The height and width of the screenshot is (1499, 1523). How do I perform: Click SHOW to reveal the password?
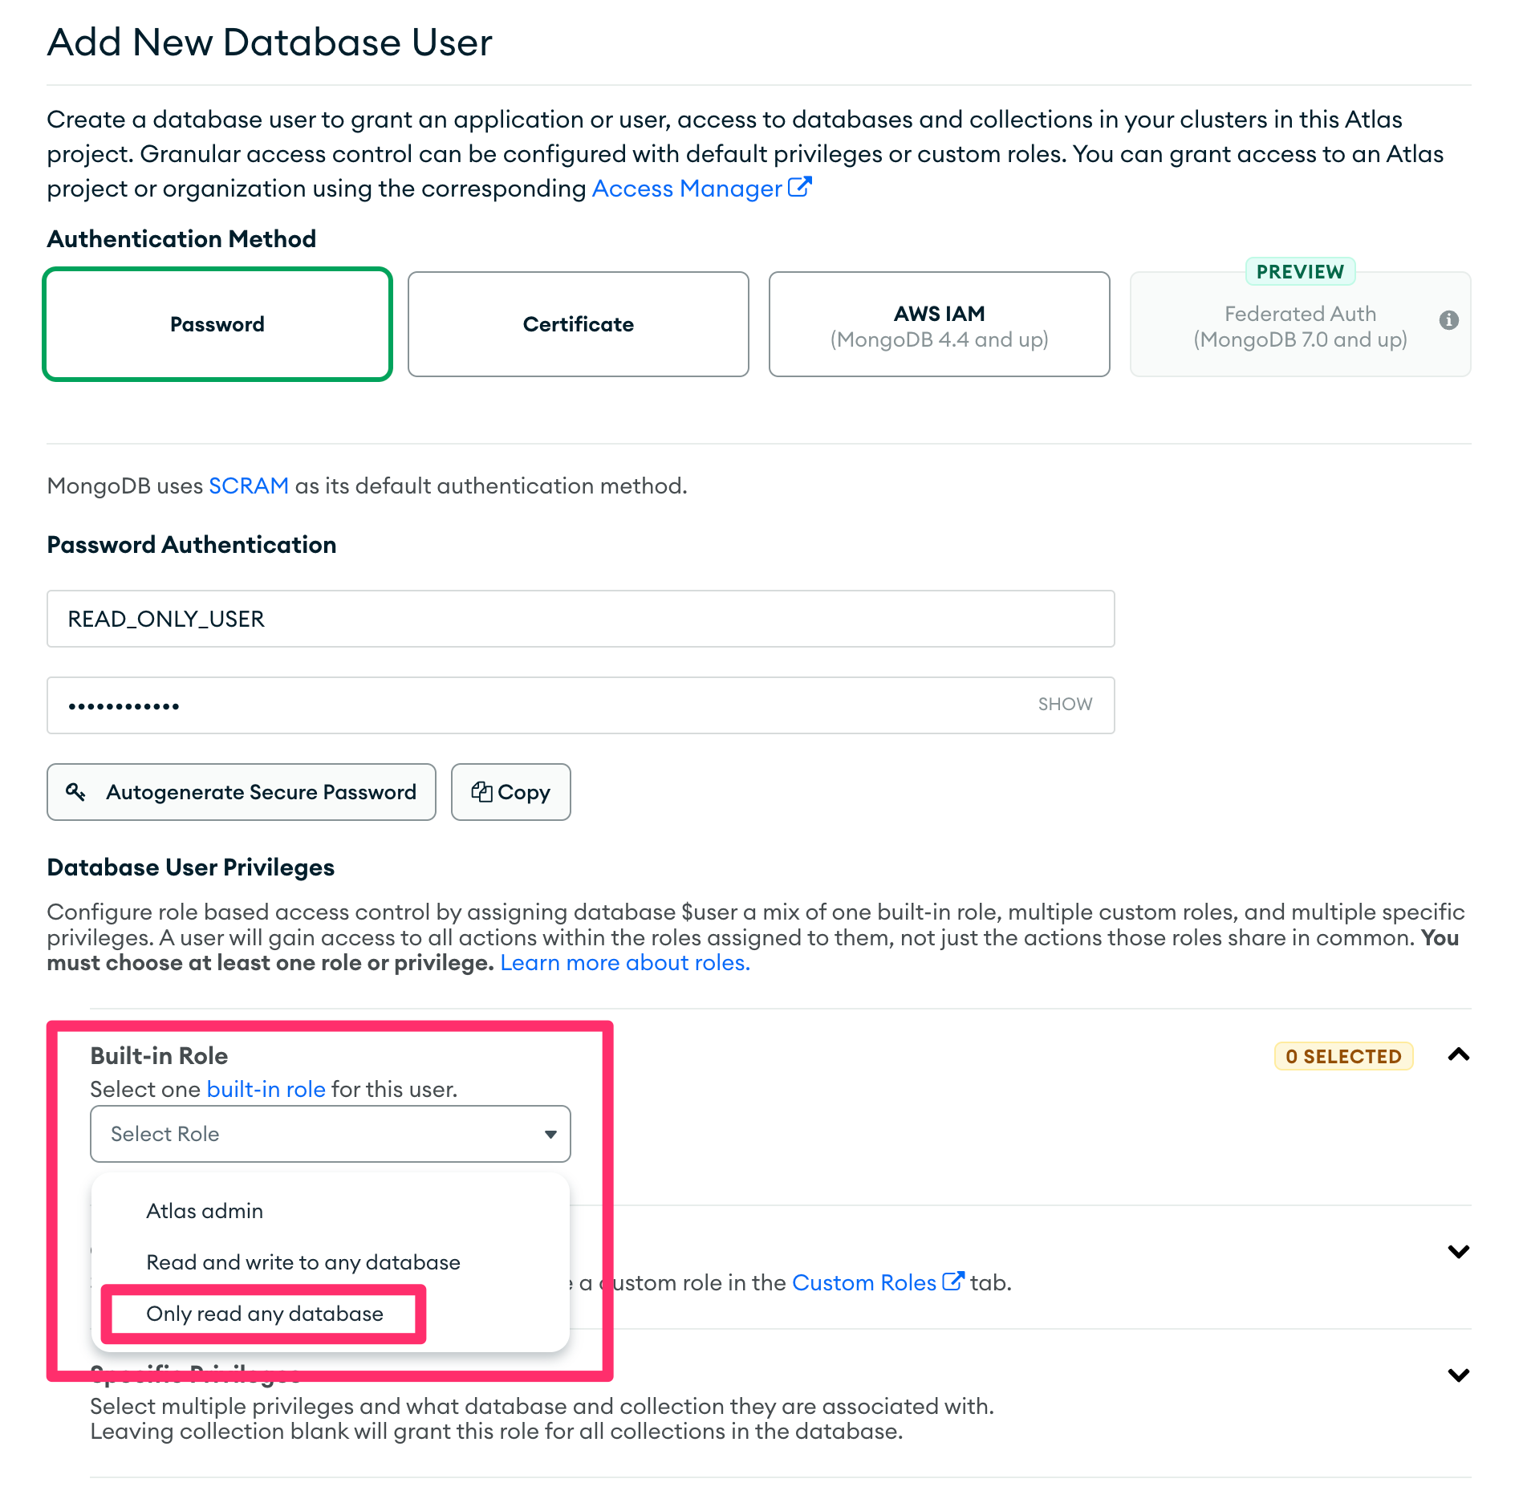point(1065,704)
